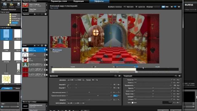Add a layer with the Слои plus icon
This screenshot has height=111, width=197.
coord(34,45)
